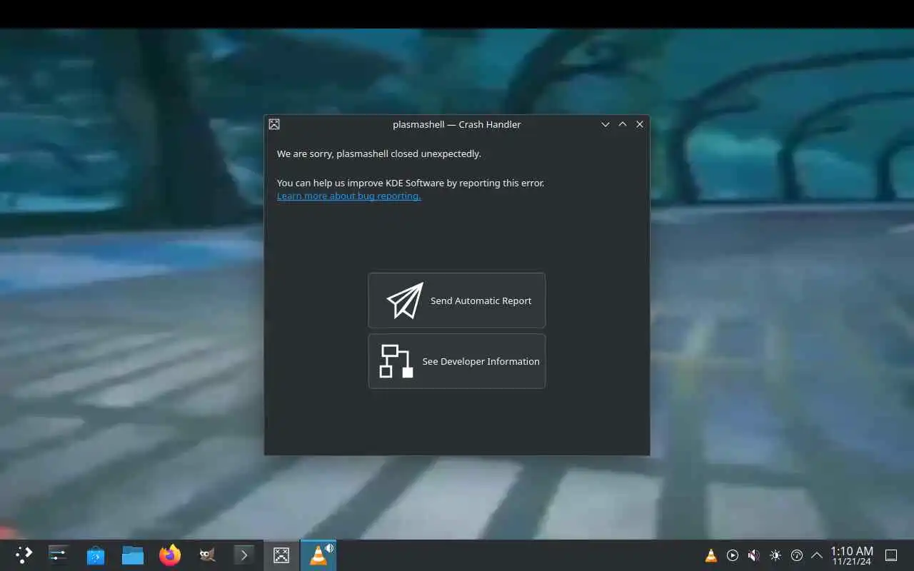Screen dimensions: 914x571
Task: Click the VLC cone tray icon
Action: 711,555
